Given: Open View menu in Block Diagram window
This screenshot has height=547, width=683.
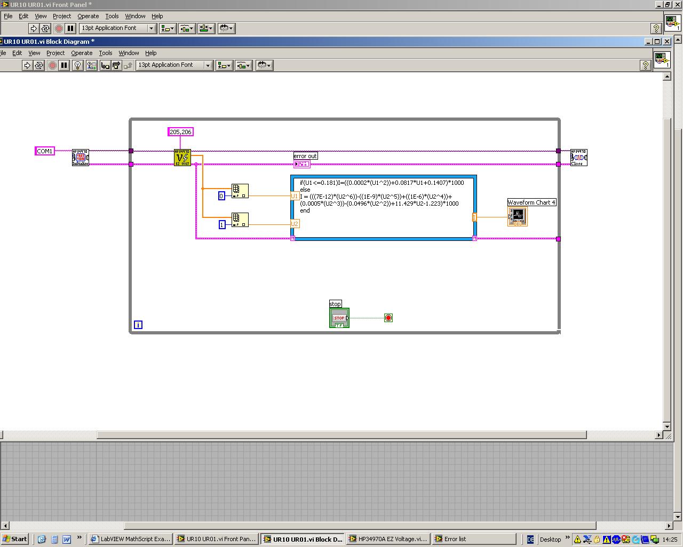Looking at the screenshot, I should pos(34,53).
